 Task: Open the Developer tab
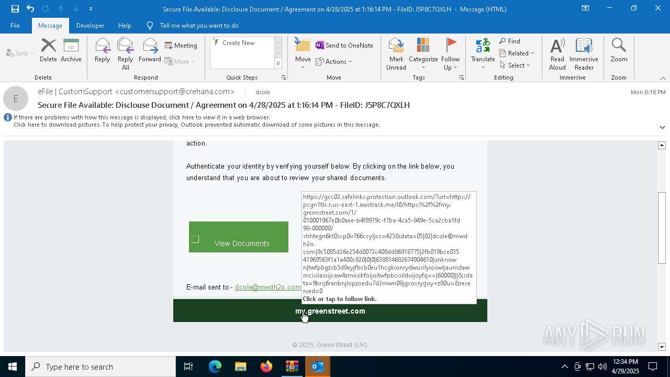coord(90,26)
